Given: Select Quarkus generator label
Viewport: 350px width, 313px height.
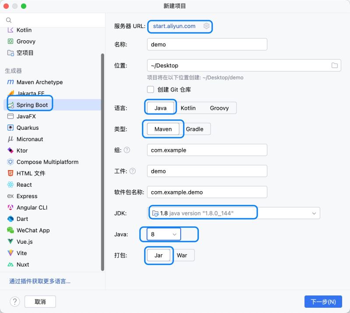Looking at the screenshot, I should (x=28, y=128).
